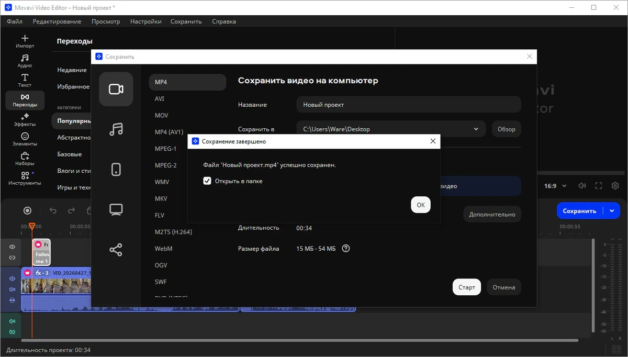Mute the video track speaker icon
628x357 pixels.
coord(12,289)
